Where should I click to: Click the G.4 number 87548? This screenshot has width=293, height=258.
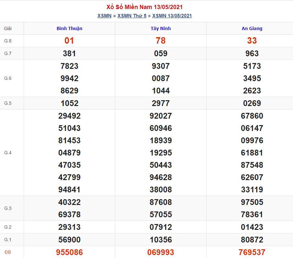252,165
